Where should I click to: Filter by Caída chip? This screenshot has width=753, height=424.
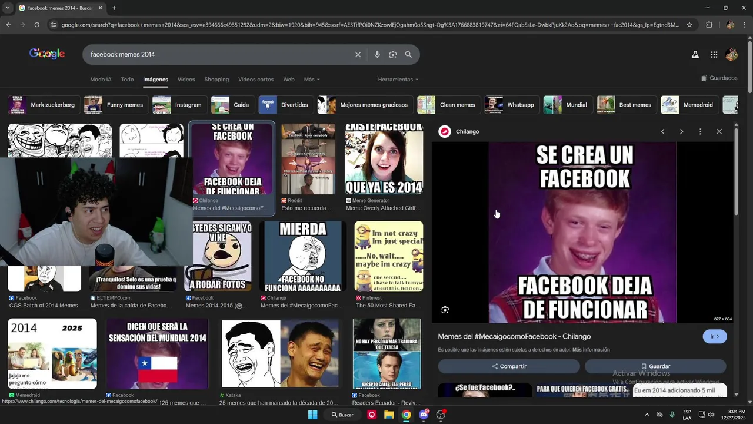coord(232,105)
